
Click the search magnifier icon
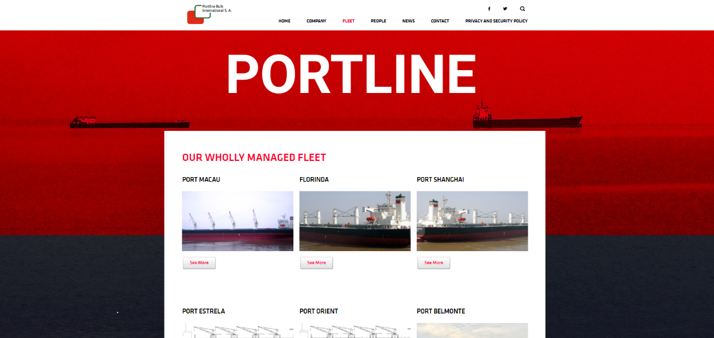(x=522, y=9)
